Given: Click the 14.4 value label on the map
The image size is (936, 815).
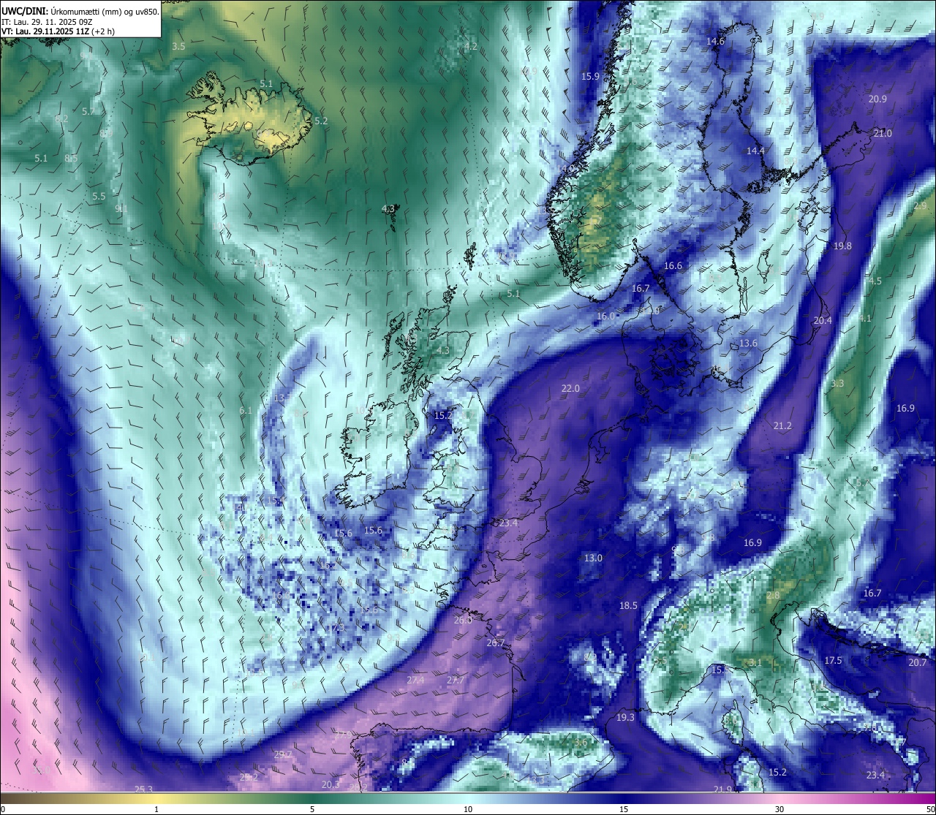Looking at the screenshot, I should coord(755,151).
